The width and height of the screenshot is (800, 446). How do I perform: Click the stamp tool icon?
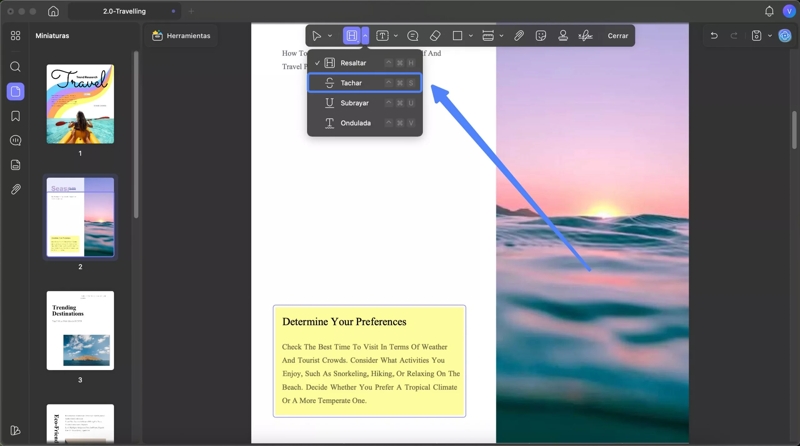(x=563, y=36)
